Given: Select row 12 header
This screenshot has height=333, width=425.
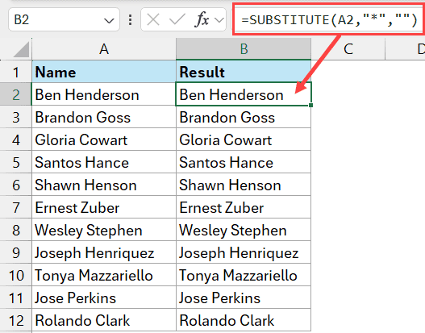Looking at the screenshot, I should pos(15,320).
